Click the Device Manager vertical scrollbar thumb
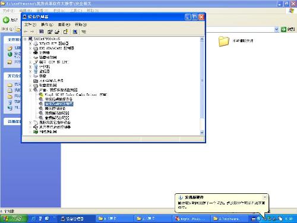Viewport: 297px width, 223px height. 202,80
